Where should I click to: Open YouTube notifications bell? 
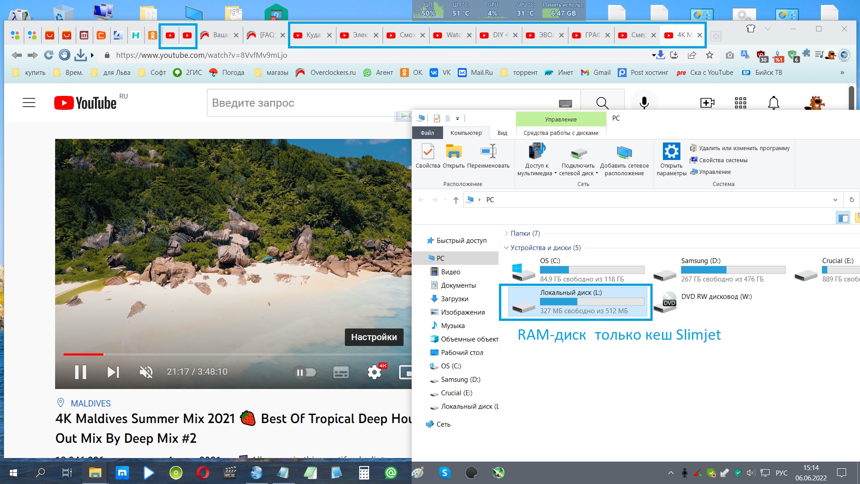[774, 103]
